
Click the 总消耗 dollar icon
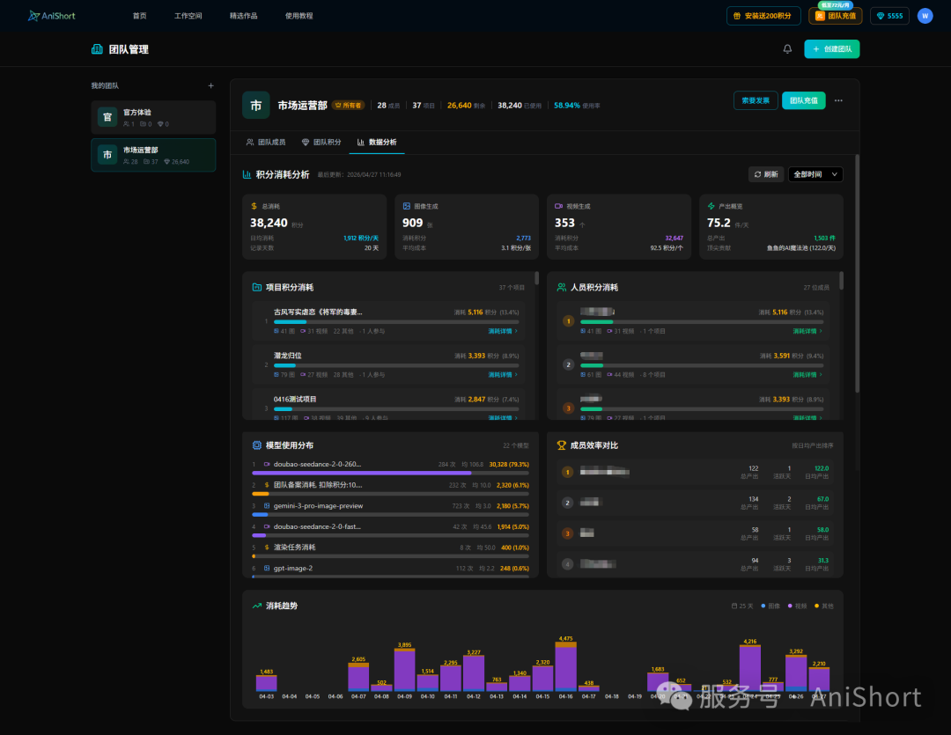point(254,206)
